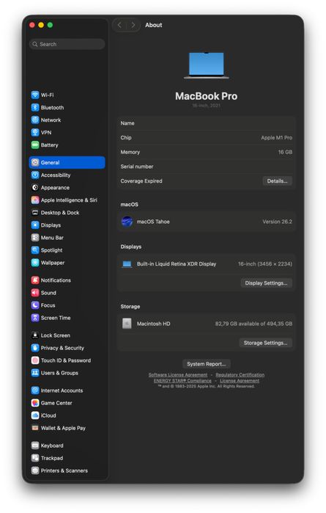Open the License Agreement link
Screen dimensions: 326x513
240,381
